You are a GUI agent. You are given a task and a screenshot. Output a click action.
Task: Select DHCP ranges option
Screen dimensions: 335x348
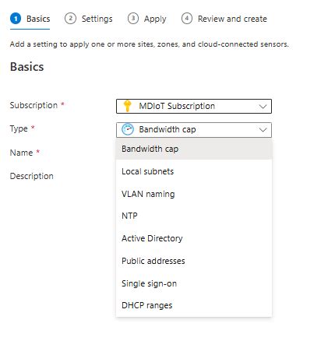click(194, 305)
